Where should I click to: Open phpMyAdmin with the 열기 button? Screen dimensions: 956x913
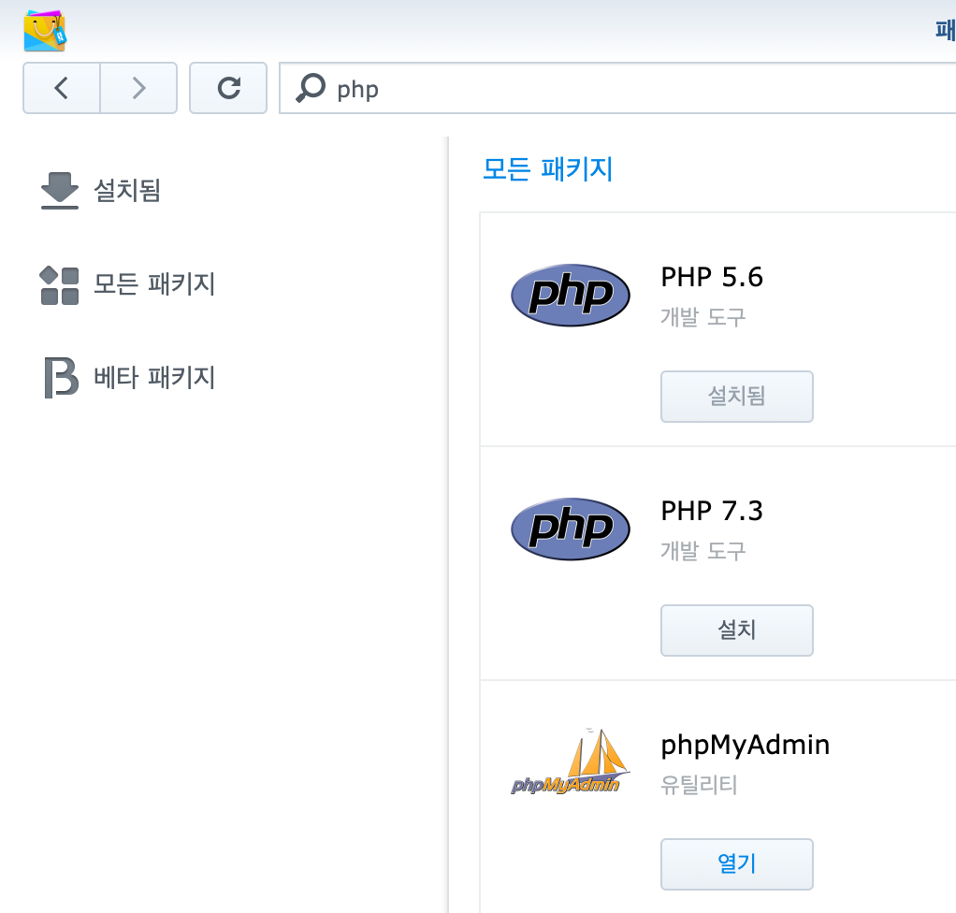point(736,864)
